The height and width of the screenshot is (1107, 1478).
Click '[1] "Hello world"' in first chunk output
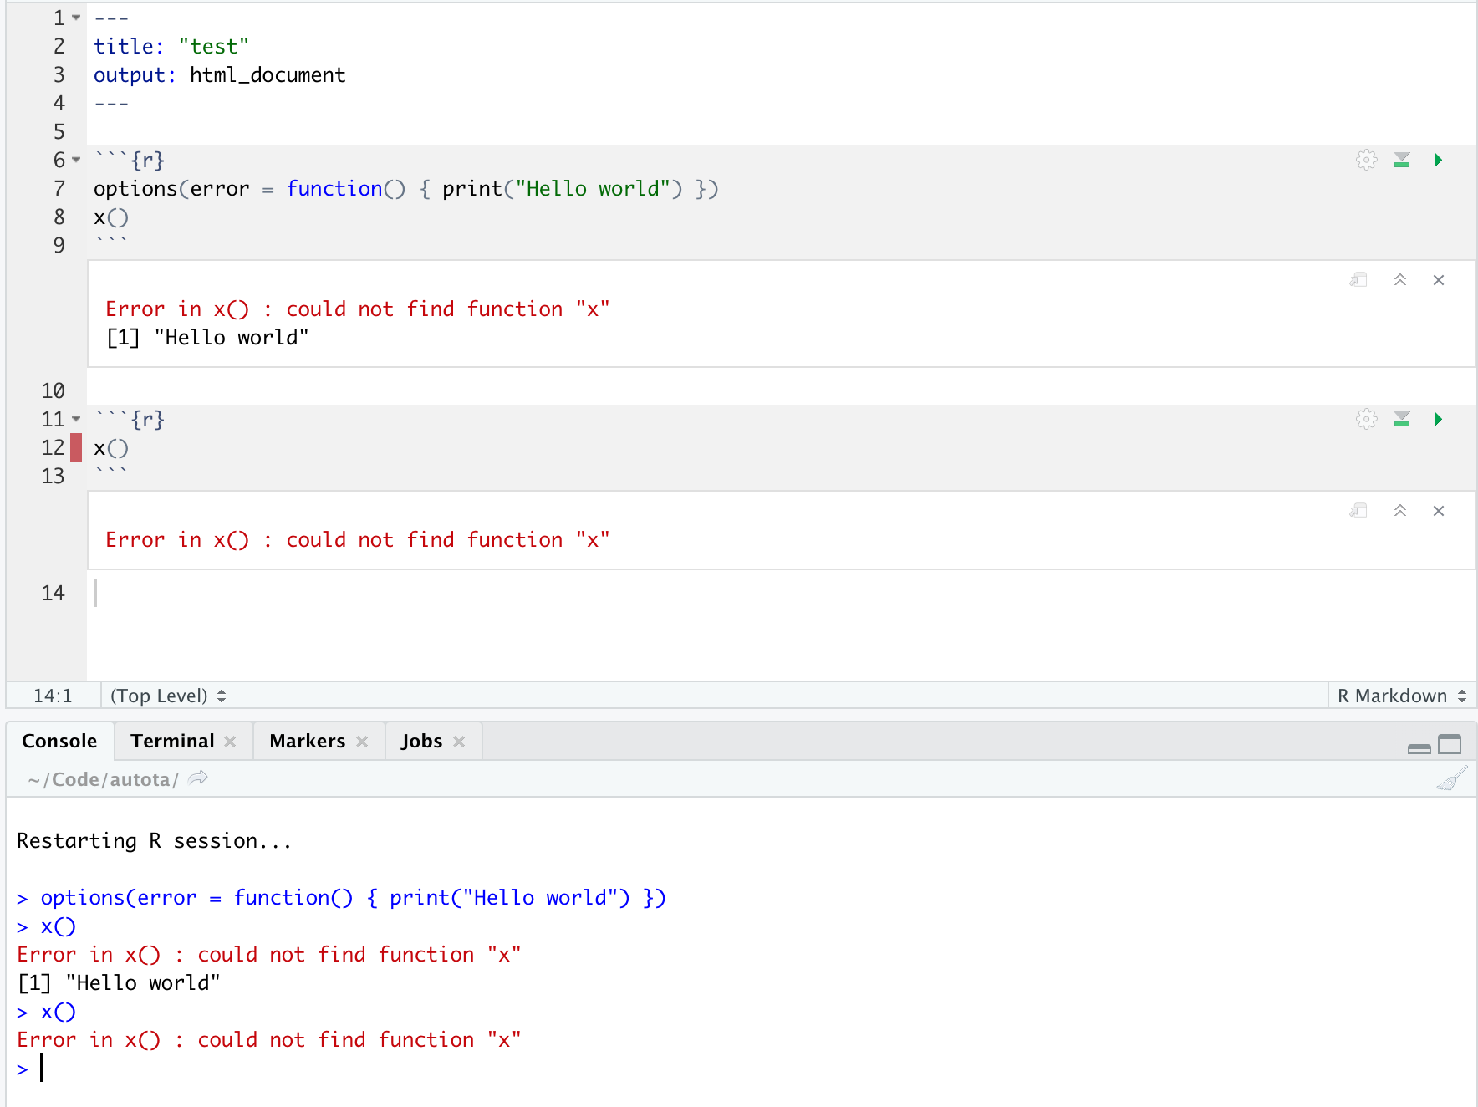click(x=207, y=338)
